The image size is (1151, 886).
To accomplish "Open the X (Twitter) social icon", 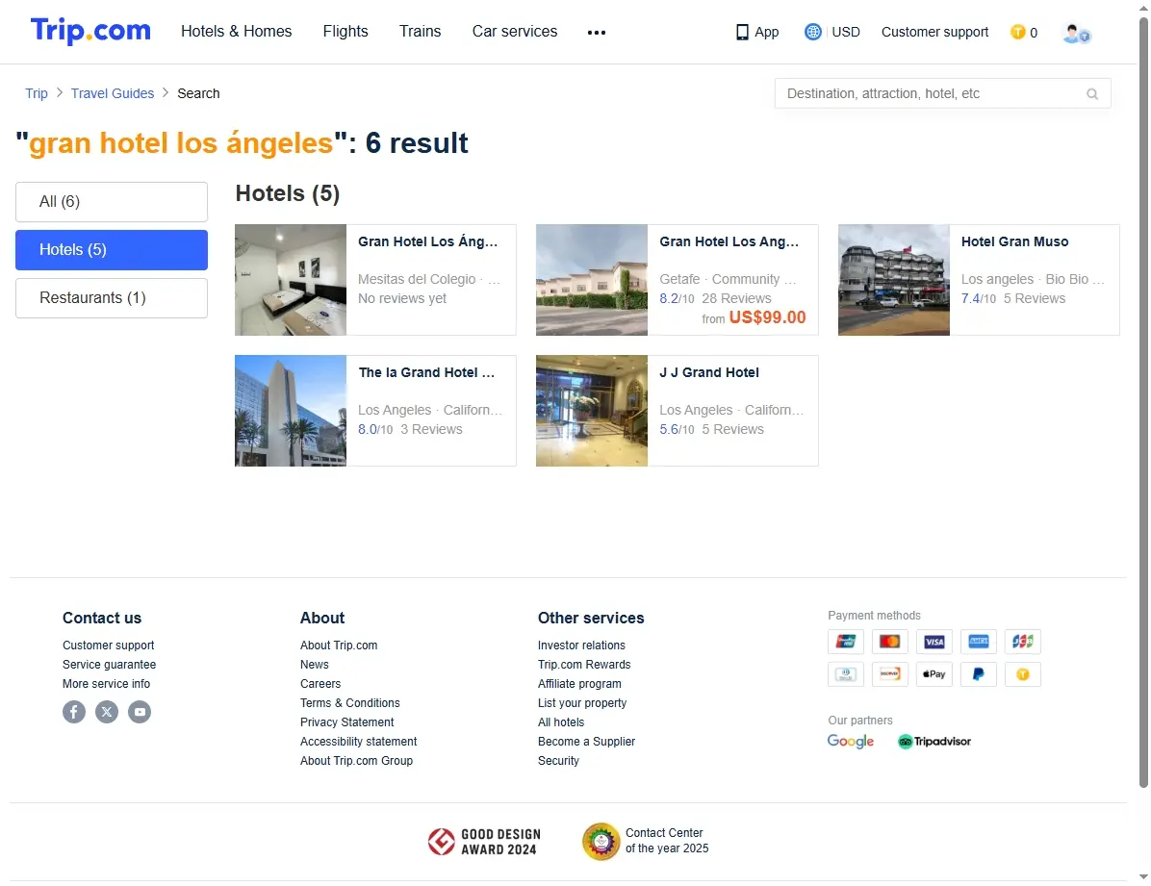I will point(107,712).
